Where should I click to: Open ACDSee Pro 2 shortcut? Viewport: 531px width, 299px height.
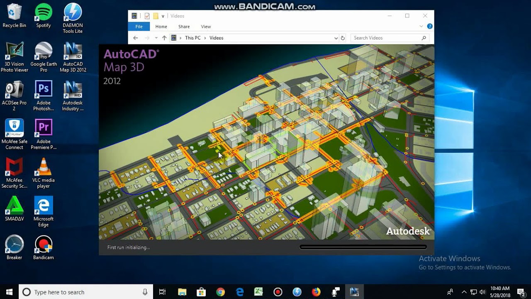point(14,96)
